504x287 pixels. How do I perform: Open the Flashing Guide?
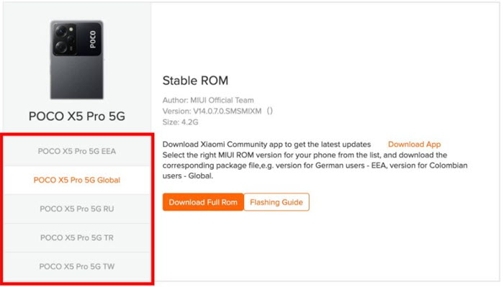click(x=276, y=202)
